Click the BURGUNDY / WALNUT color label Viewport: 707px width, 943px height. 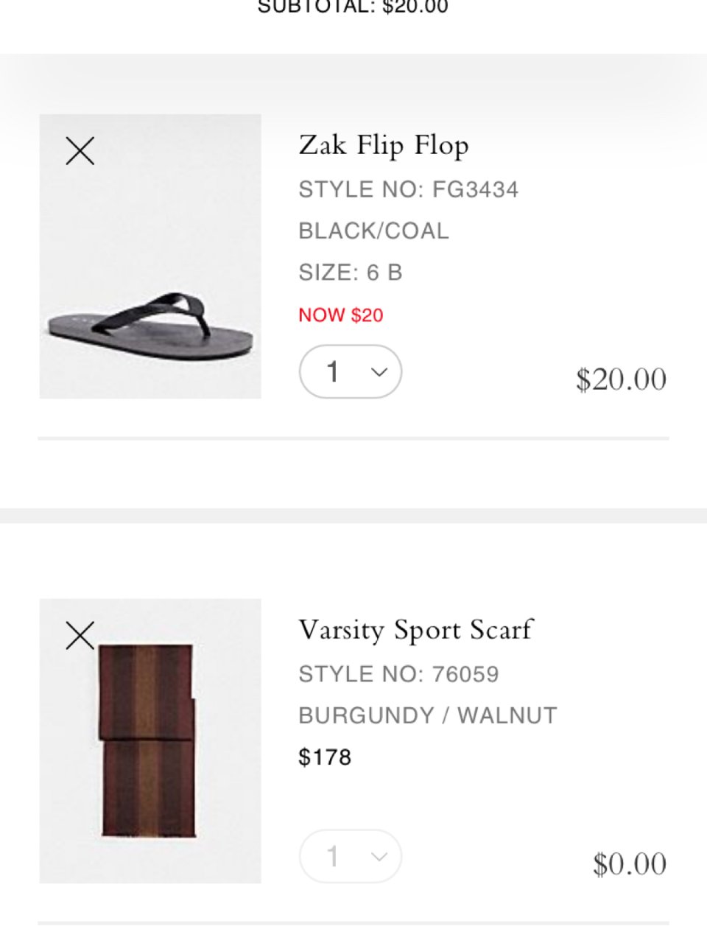click(427, 715)
